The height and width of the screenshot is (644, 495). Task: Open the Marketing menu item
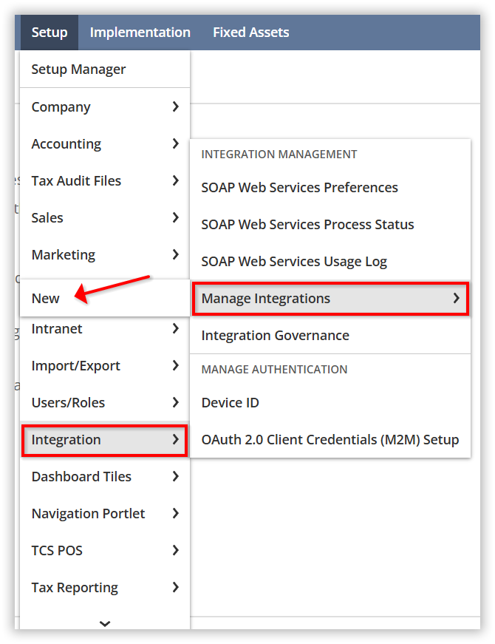click(x=105, y=254)
